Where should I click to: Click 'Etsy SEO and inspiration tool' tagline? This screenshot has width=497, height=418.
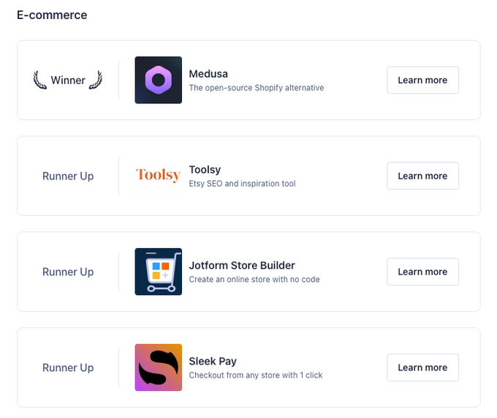242,184
